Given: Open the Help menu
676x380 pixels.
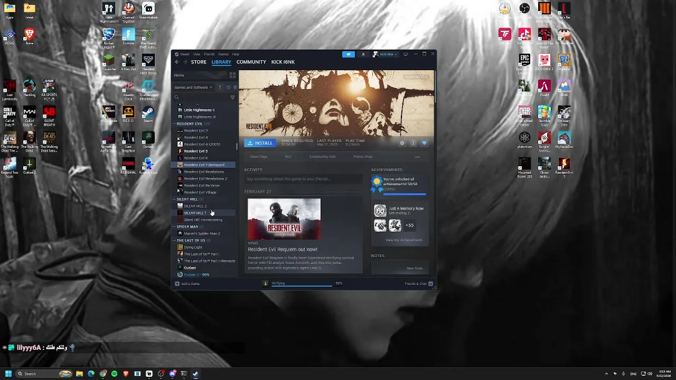Looking at the screenshot, I should 236,54.
